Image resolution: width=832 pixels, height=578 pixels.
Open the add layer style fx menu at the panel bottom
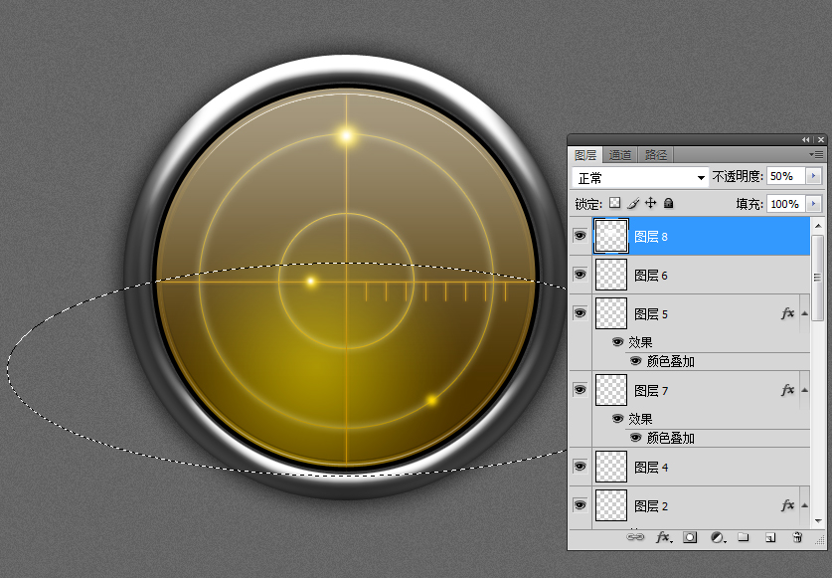[663, 537]
